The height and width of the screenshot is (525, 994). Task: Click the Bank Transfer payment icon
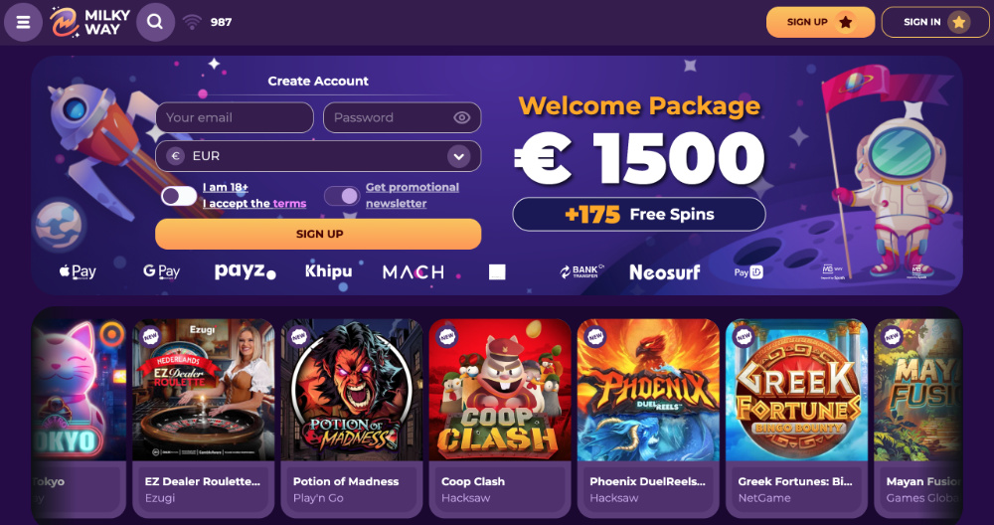tap(581, 271)
